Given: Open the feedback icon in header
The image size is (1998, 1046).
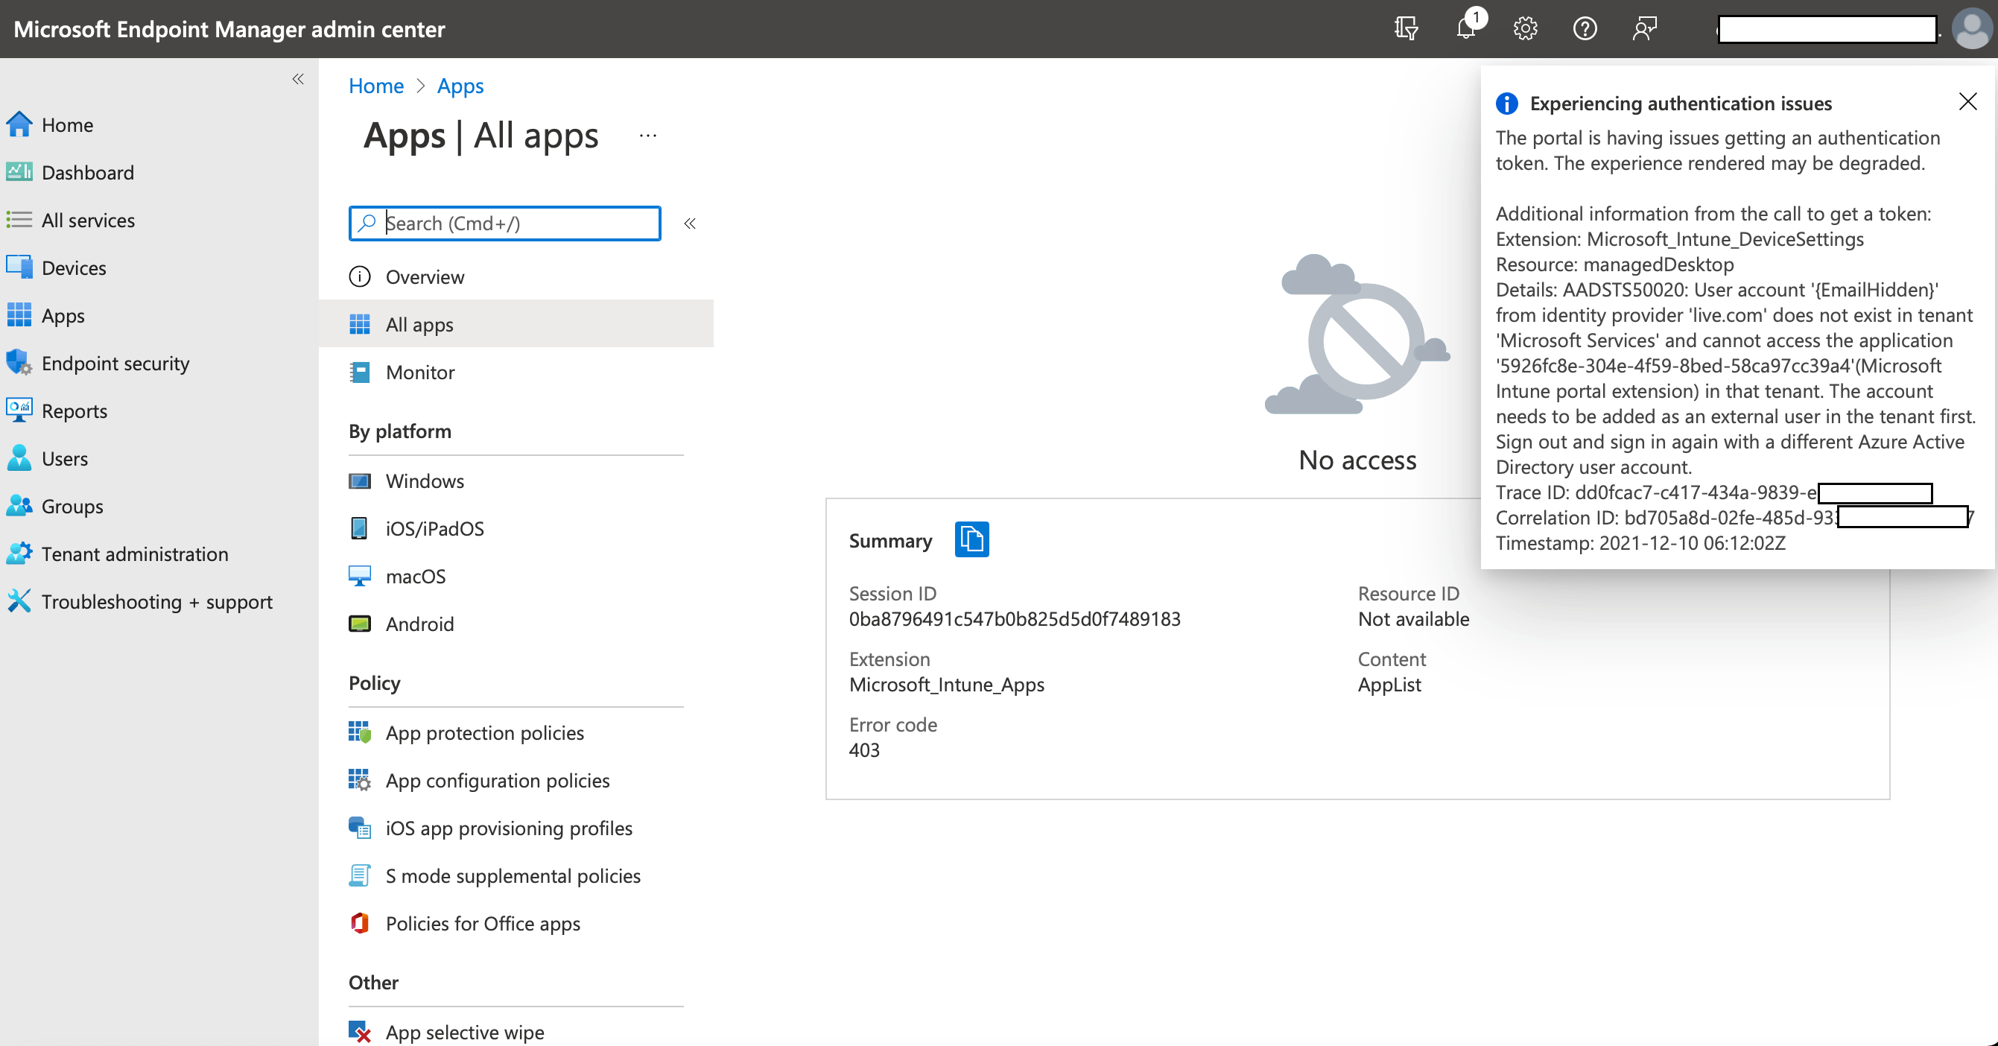Looking at the screenshot, I should [x=1644, y=29].
